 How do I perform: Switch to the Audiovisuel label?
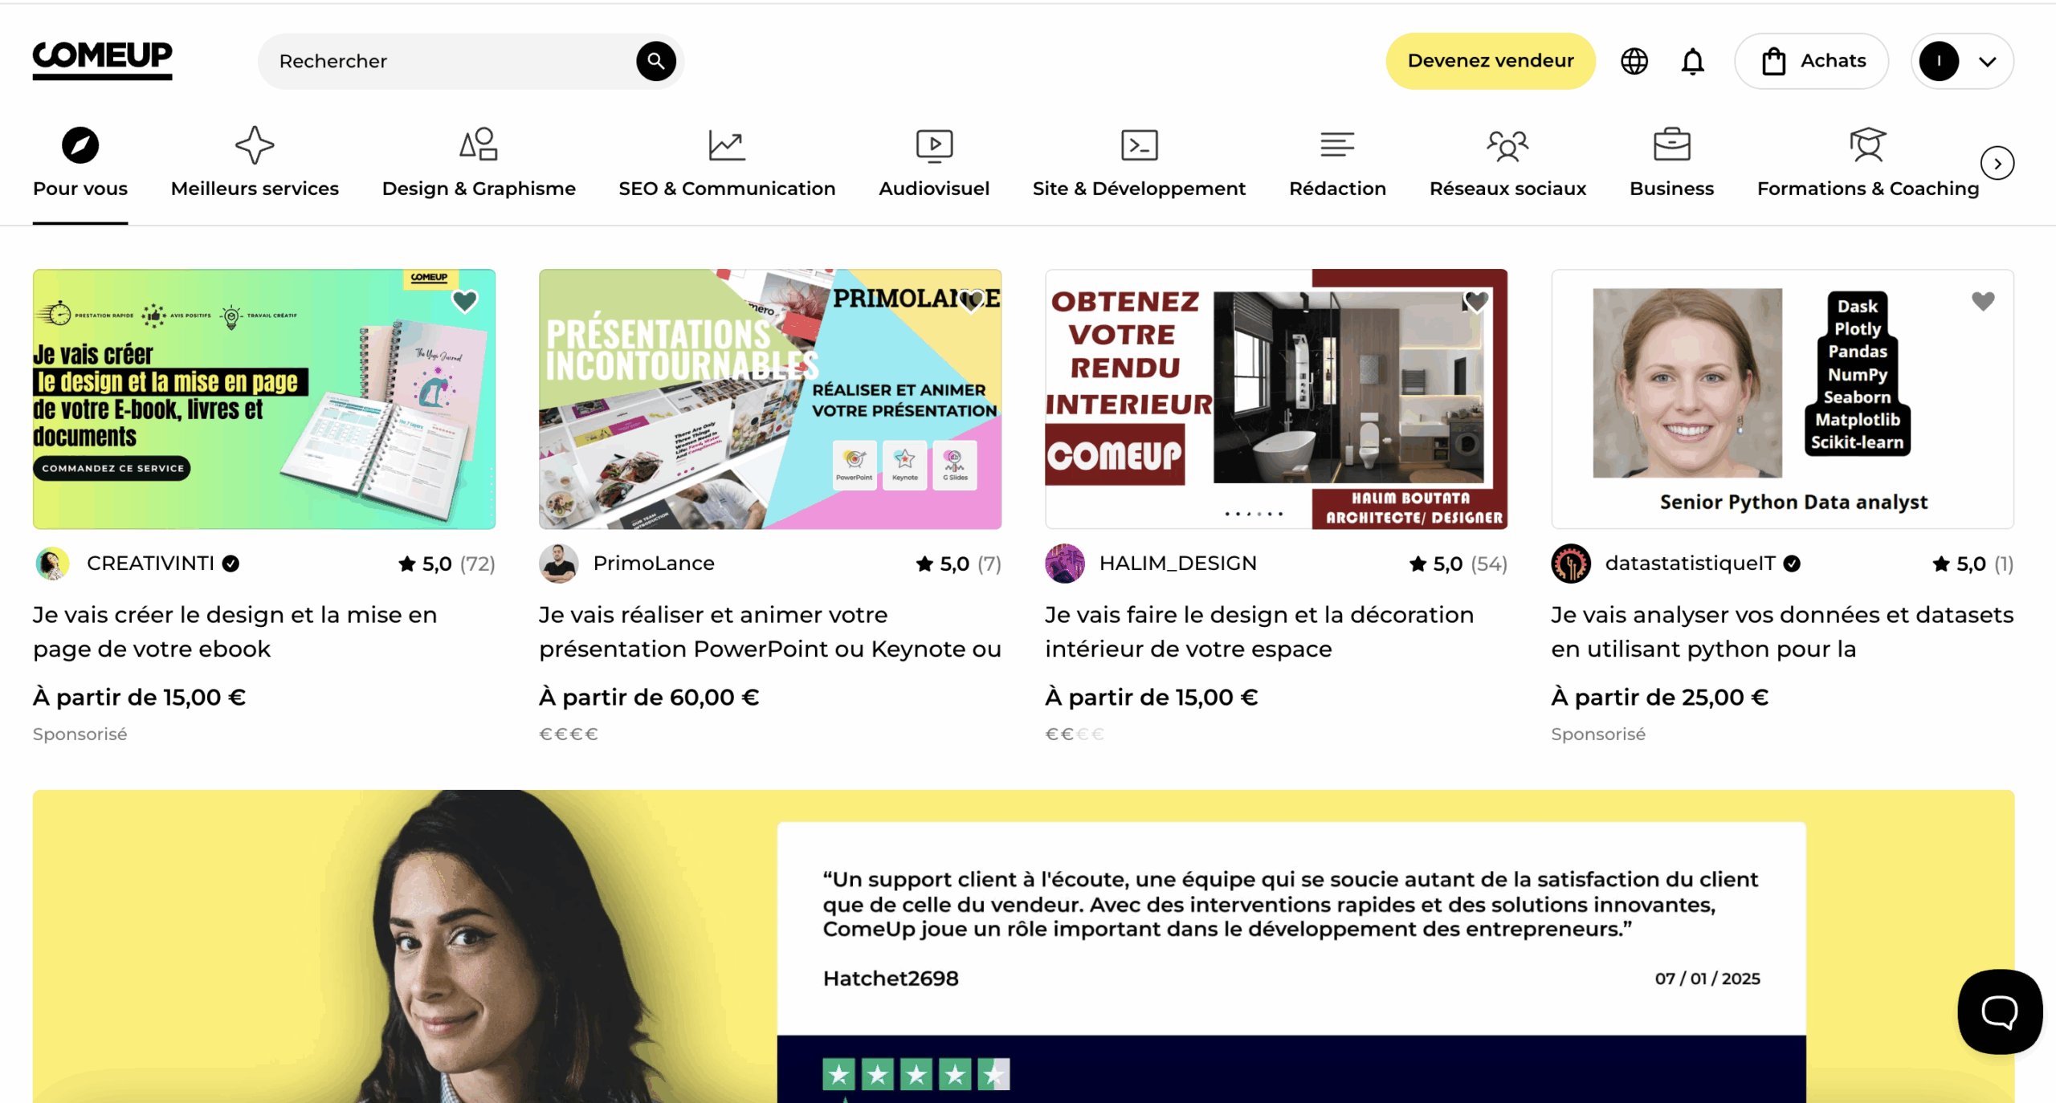pyautogui.click(x=934, y=189)
